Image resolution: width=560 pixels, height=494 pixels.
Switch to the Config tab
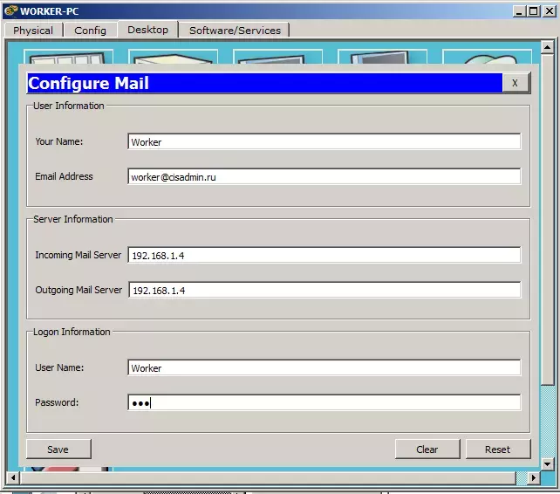coord(91,31)
